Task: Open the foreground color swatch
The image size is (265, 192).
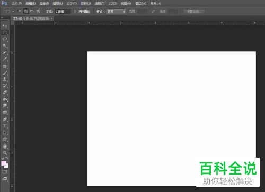Action: [3, 163]
